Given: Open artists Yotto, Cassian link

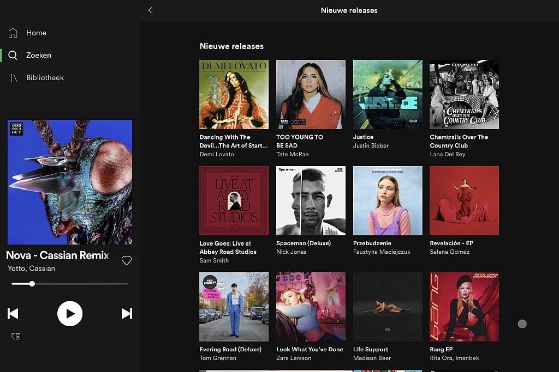Looking at the screenshot, I should 31,269.
